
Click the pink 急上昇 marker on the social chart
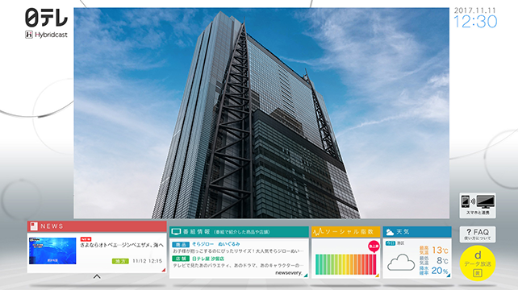click(x=374, y=246)
